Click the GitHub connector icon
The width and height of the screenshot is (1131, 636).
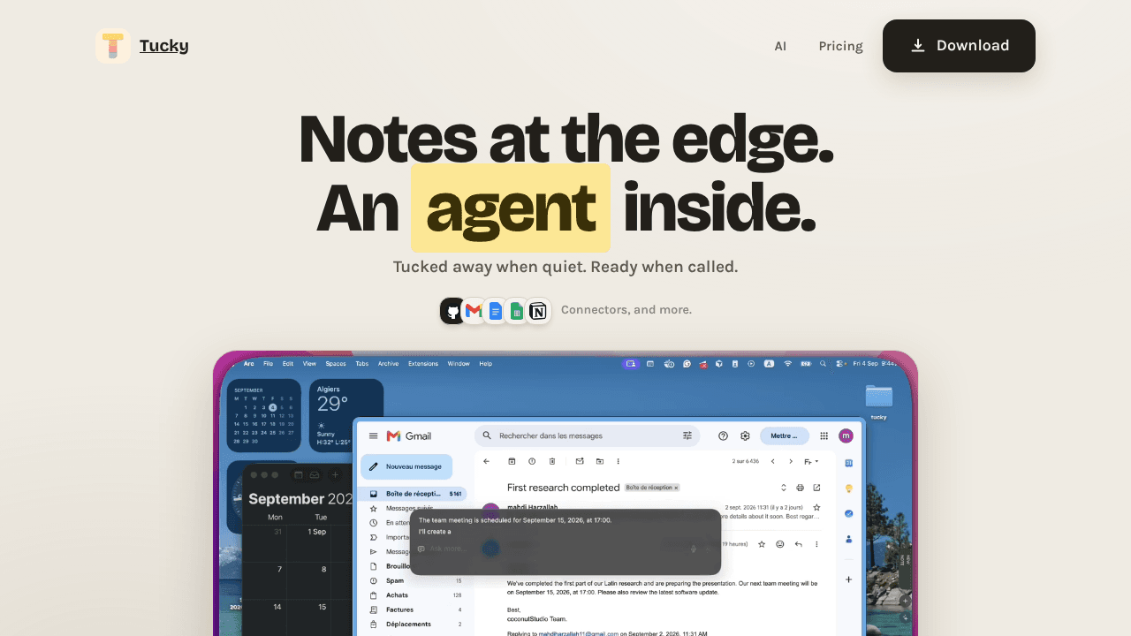point(452,311)
